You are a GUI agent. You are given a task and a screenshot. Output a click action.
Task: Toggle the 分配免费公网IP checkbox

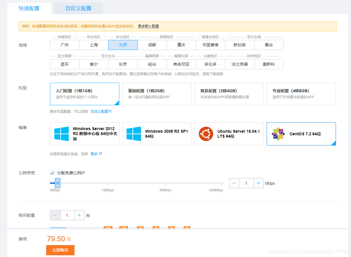[52, 173]
